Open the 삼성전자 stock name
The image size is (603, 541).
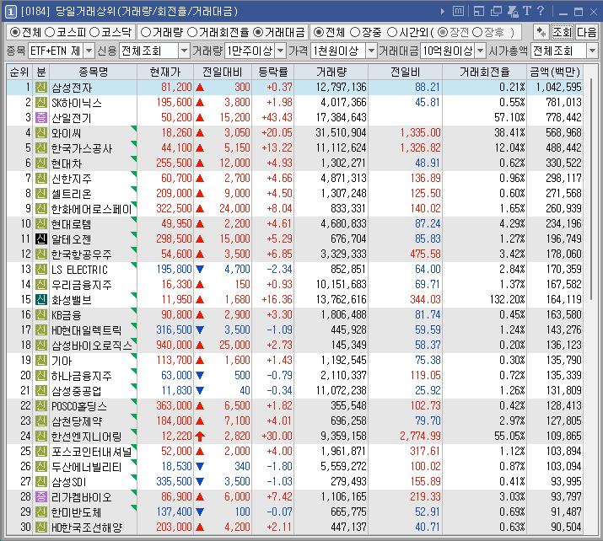72,88
